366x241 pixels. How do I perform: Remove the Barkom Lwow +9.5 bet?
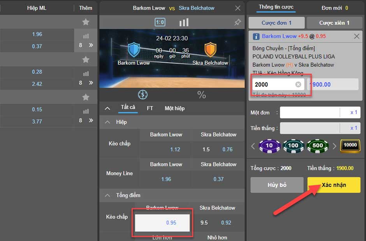coord(356,37)
